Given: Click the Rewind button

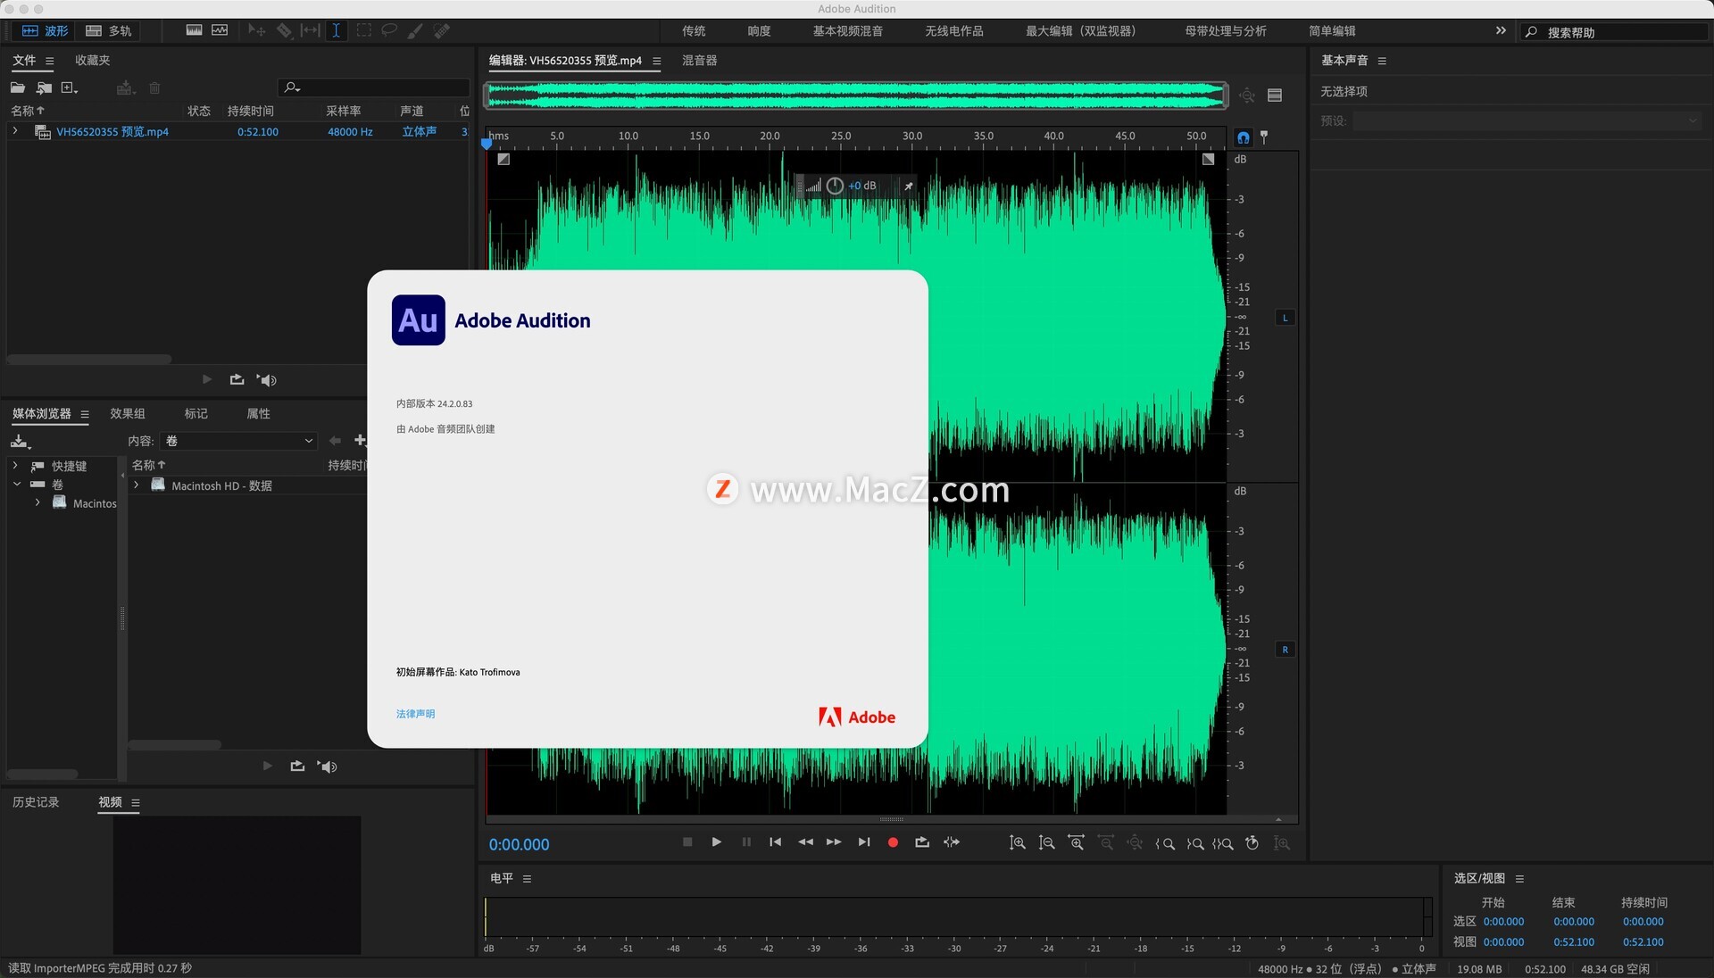Looking at the screenshot, I should coord(805,841).
